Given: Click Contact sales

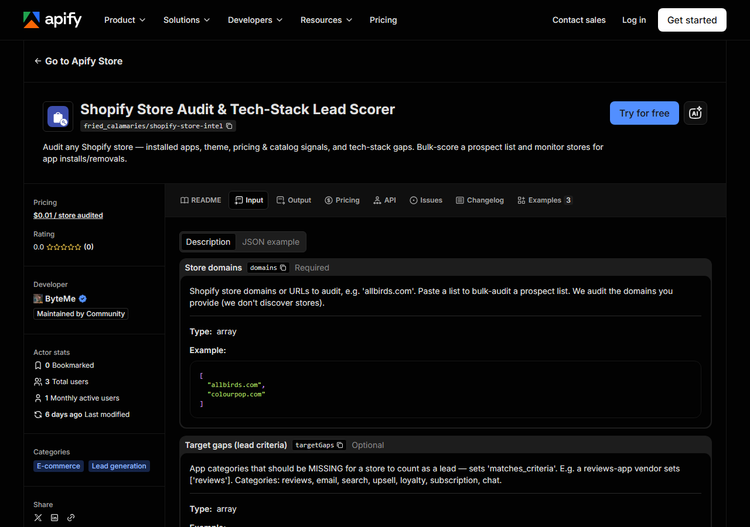Looking at the screenshot, I should [579, 20].
